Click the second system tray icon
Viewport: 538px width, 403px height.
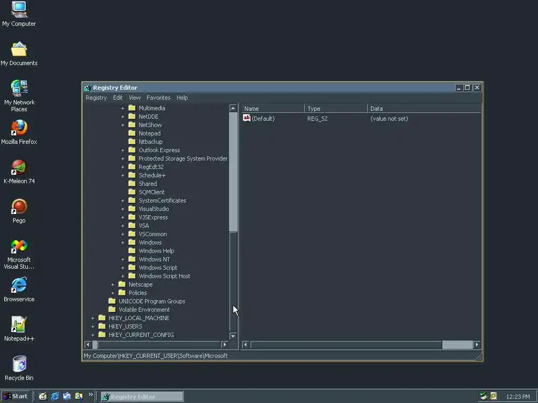[493, 396]
